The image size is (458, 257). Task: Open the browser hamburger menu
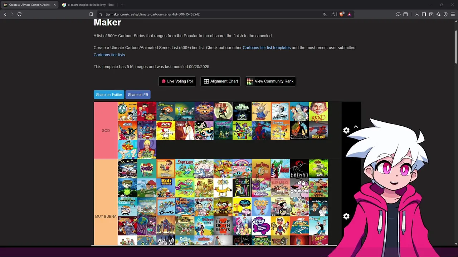coord(453,14)
